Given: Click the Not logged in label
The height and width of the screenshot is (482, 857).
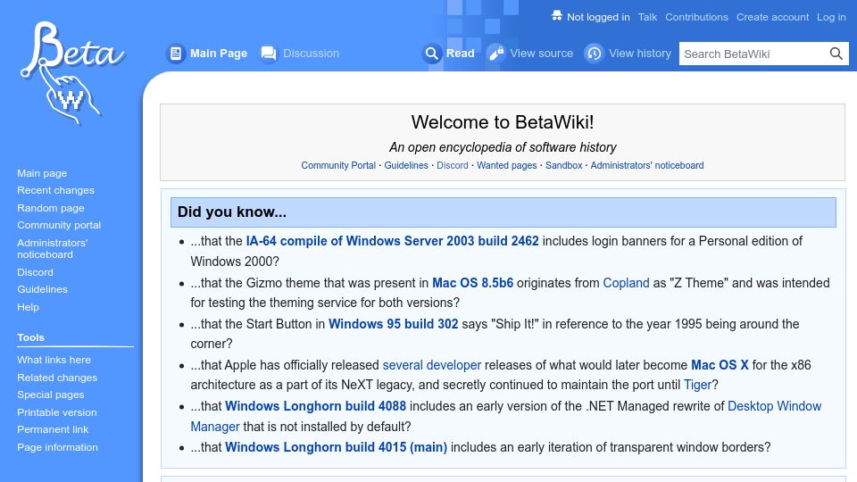Looking at the screenshot, I should [x=598, y=17].
